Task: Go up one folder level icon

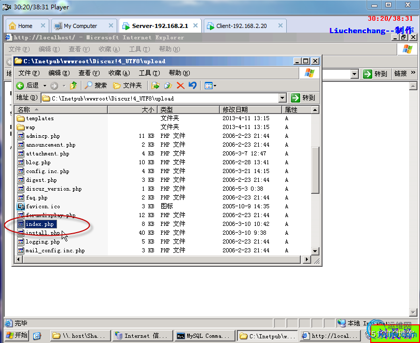Action: coord(73,85)
